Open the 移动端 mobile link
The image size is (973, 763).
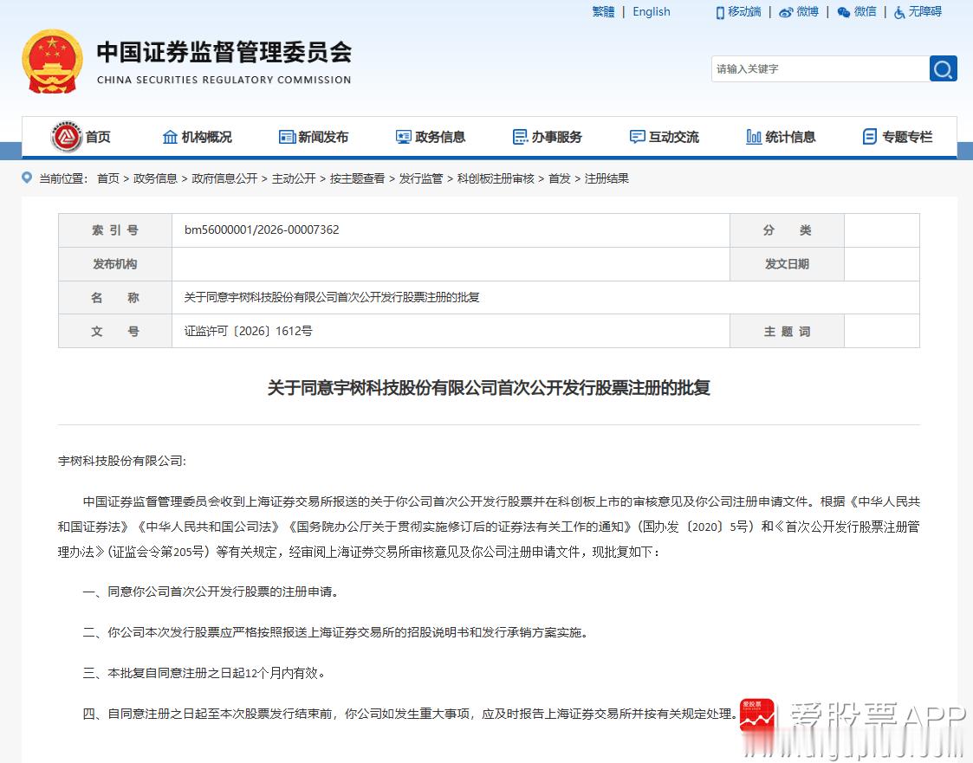[744, 12]
